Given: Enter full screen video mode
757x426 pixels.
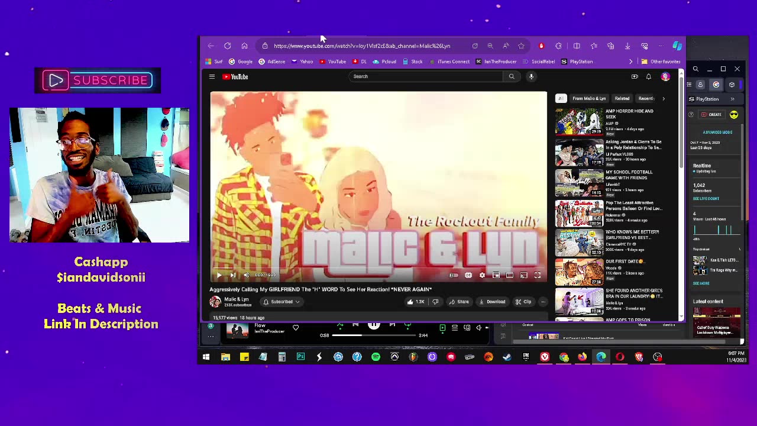Looking at the screenshot, I should click(x=538, y=275).
